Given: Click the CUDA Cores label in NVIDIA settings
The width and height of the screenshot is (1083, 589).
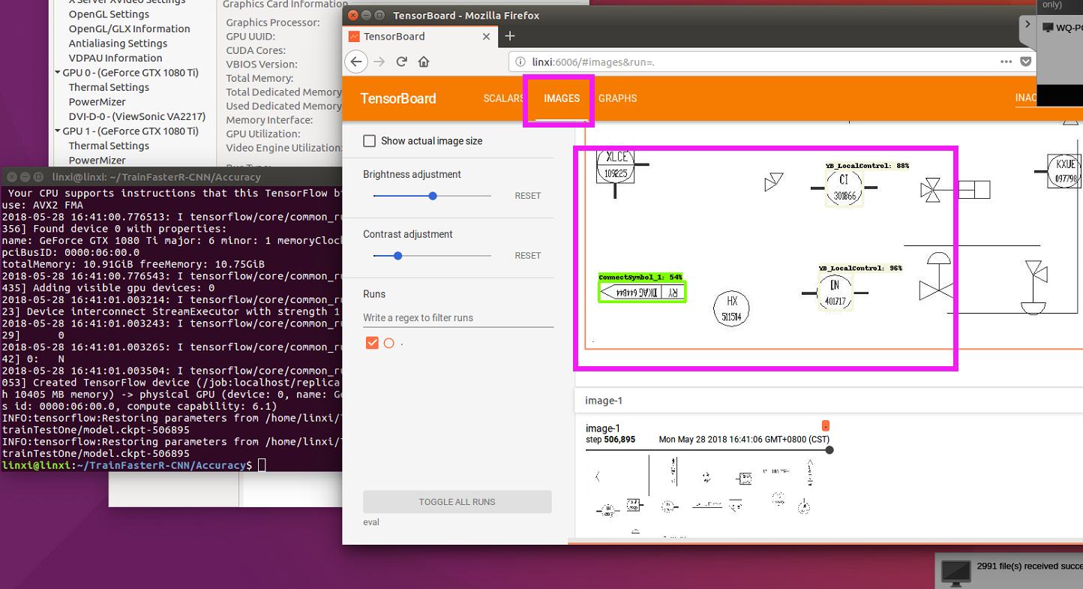Looking at the screenshot, I should [x=256, y=50].
